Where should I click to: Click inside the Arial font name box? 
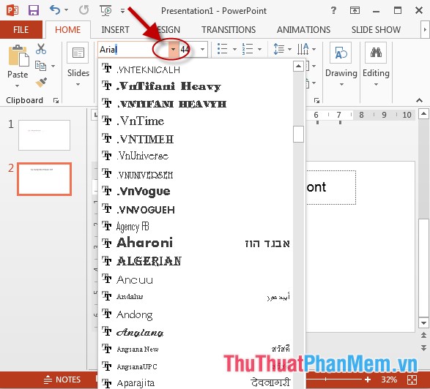[133, 50]
